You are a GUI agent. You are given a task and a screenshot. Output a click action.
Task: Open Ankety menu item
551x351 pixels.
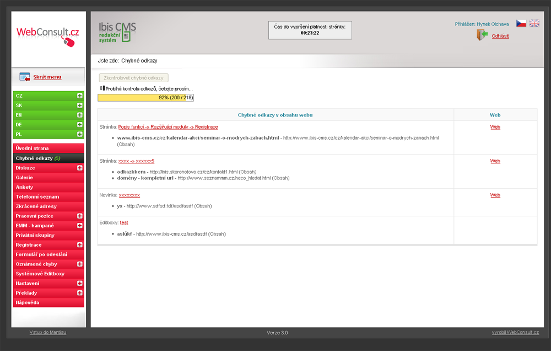click(48, 187)
